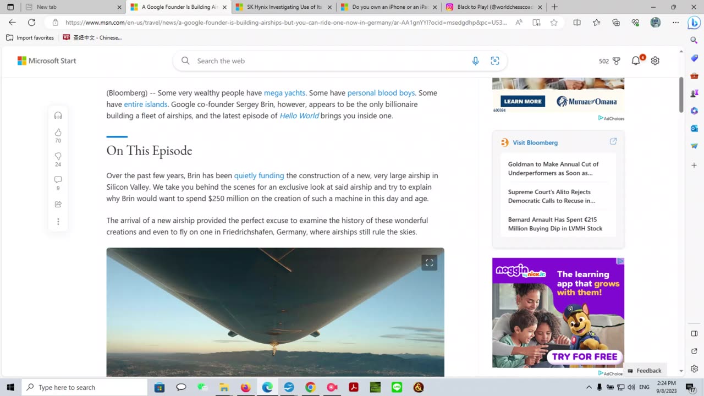Screen dimensions: 704x396
Task: Open the Visit Bloomberg link
Action: pos(535,142)
